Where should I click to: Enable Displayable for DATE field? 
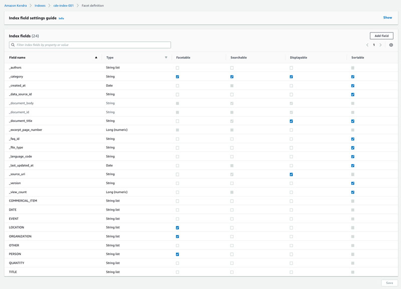291,210
